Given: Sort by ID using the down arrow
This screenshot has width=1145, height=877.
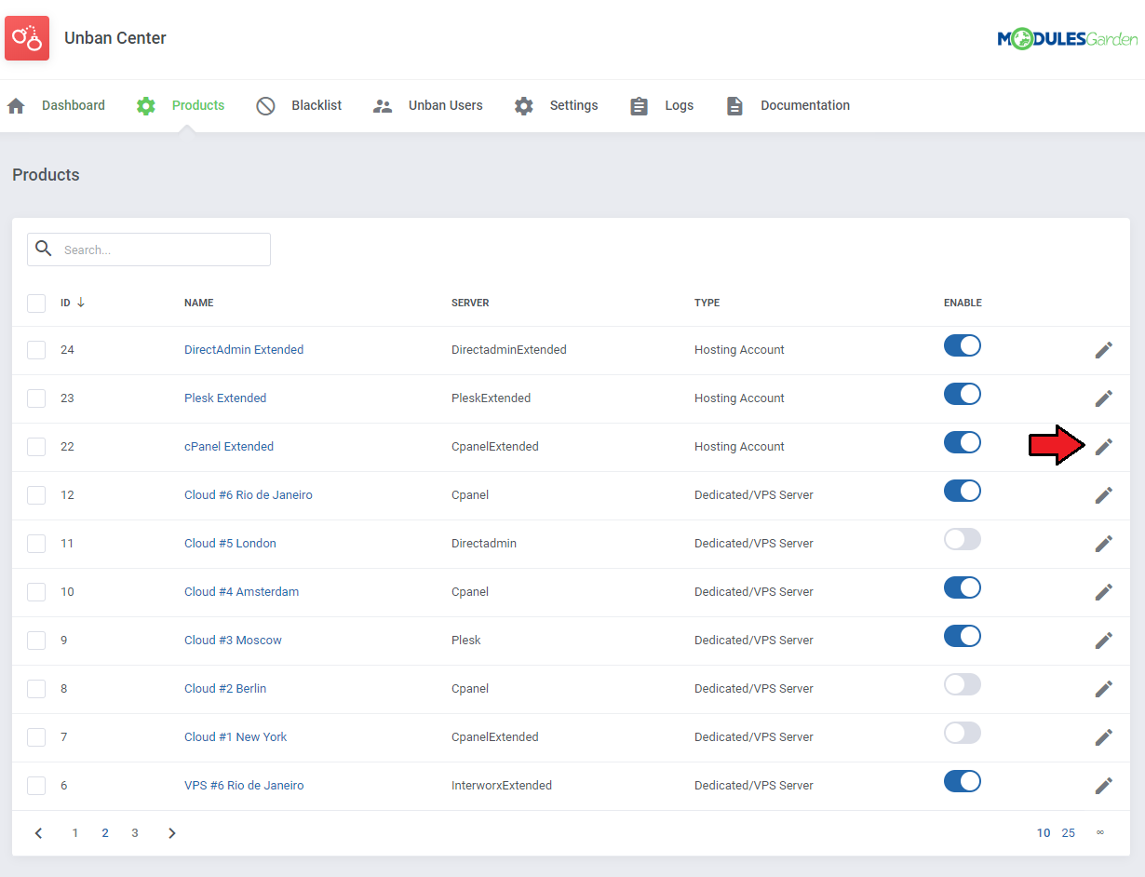Looking at the screenshot, I should point(81,303).
